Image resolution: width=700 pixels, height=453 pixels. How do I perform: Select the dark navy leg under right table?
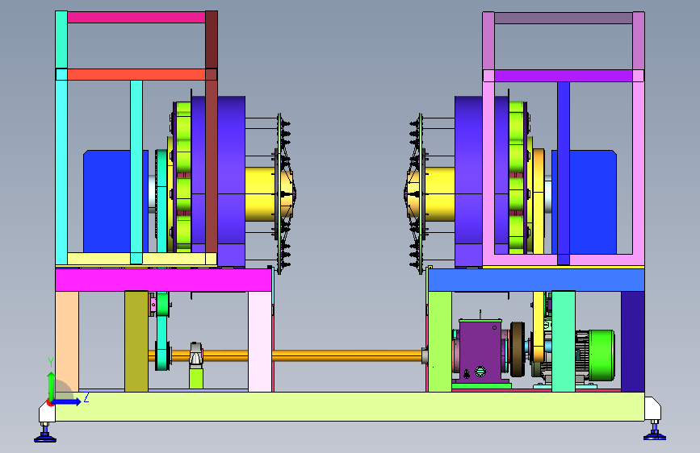click(633, 342)
